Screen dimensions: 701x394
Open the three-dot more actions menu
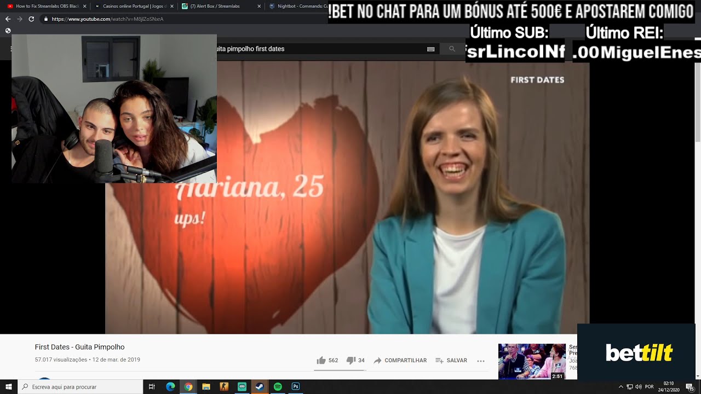coord(481,361)
